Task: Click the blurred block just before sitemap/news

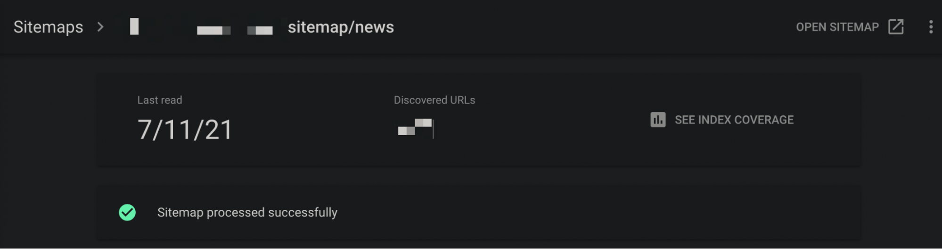Action: (260, 31)
